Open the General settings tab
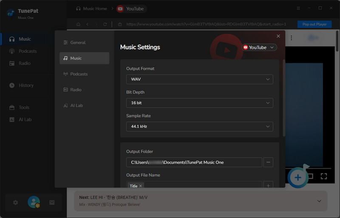 (78, 42)
